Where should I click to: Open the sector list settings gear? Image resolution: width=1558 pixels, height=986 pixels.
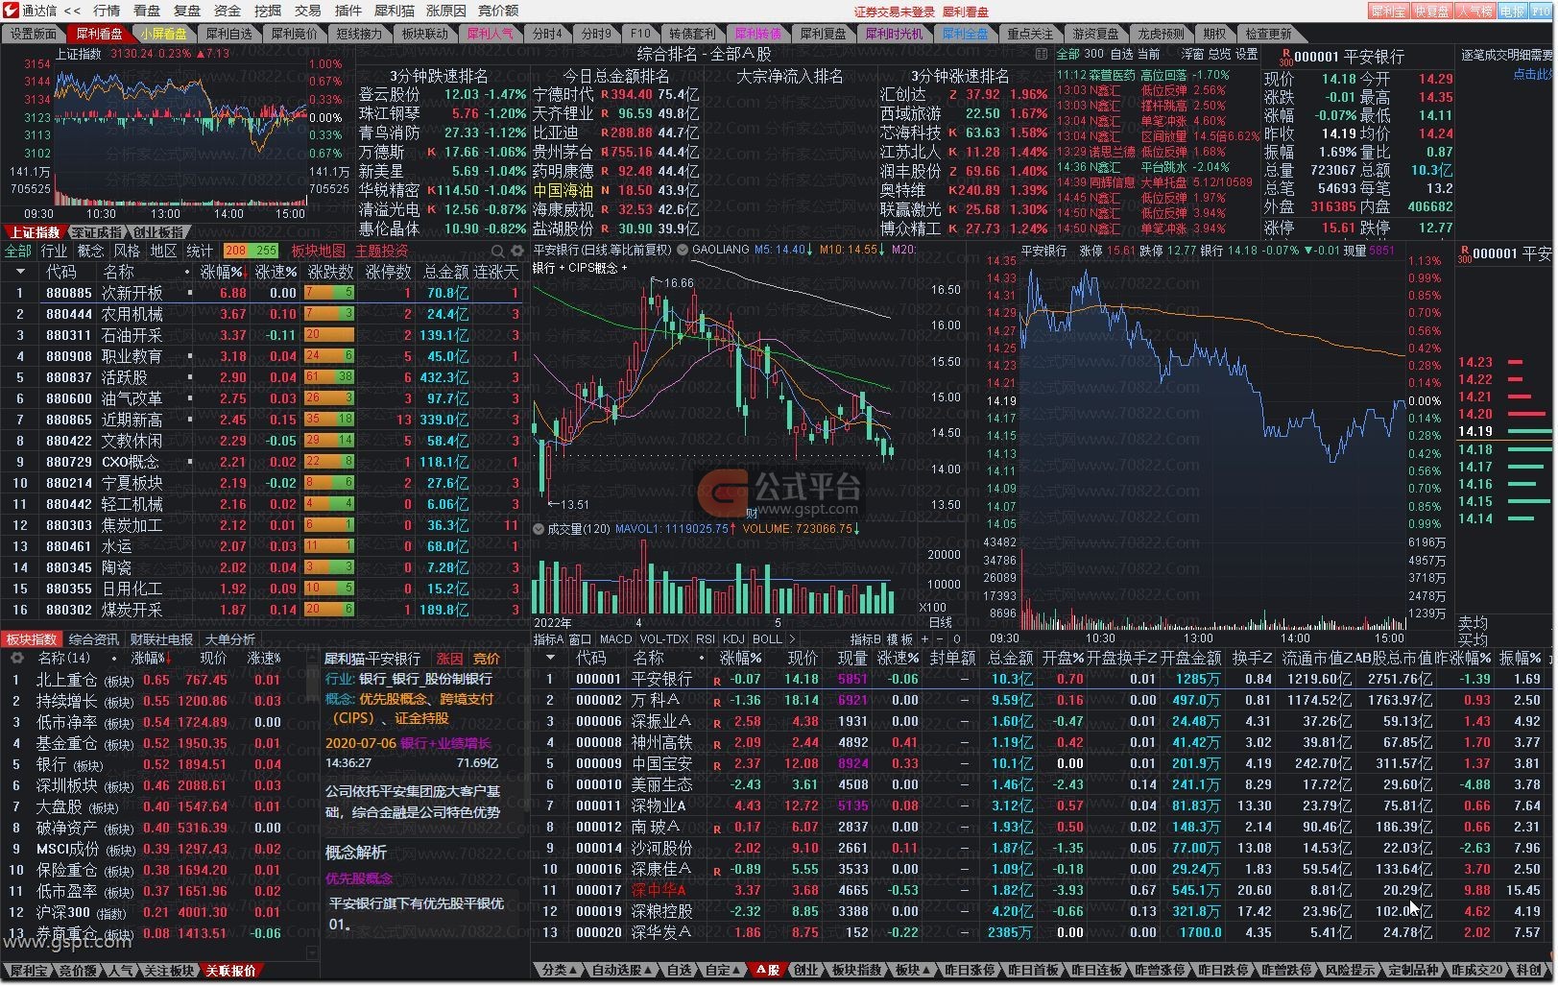pos(516,251)
